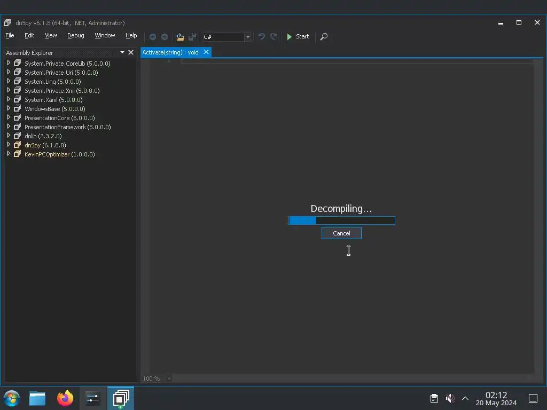
Task: Show hidden tray icons chevron
Action: (x=465, y=398)
